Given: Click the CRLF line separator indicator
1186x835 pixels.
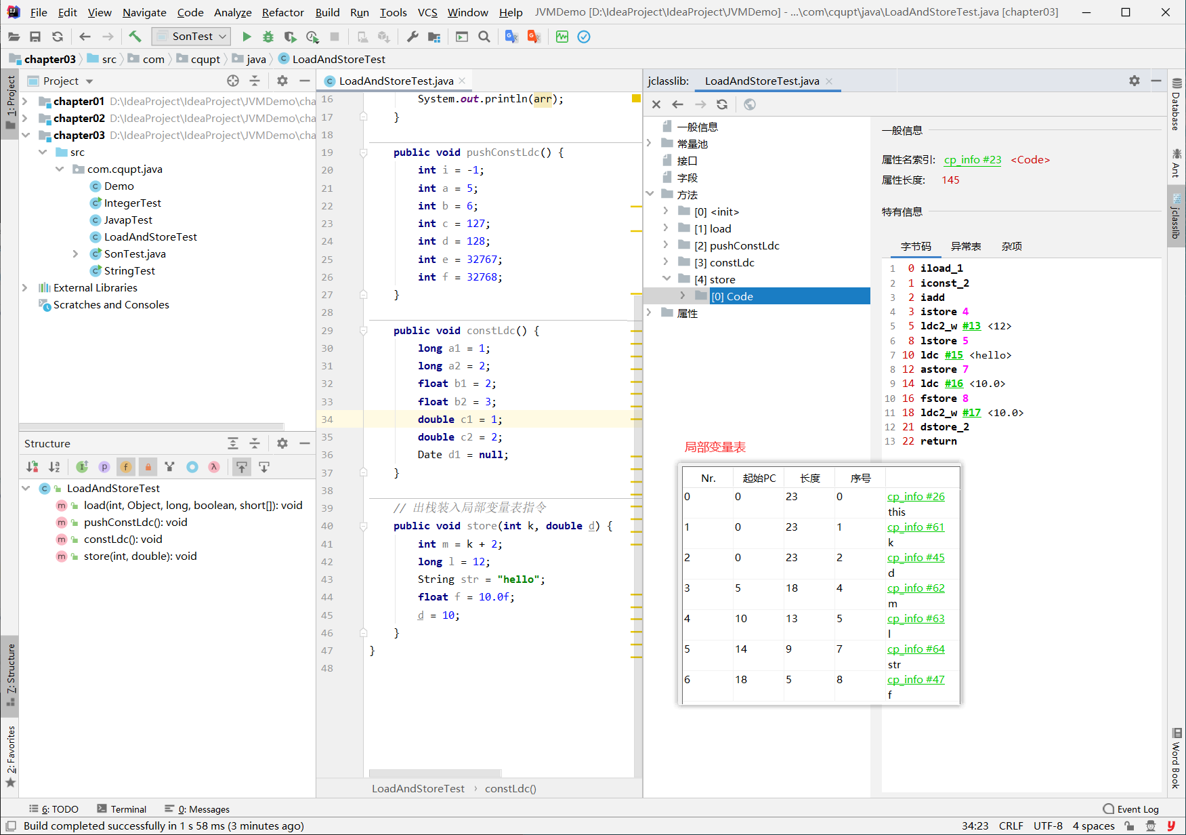Looking at the screenshot, I should (1011, 826).
